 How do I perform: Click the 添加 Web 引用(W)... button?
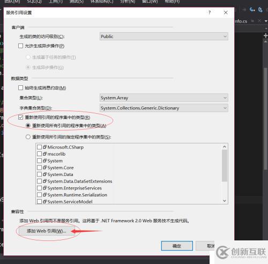pyautogui.click(x=47, y=231)
